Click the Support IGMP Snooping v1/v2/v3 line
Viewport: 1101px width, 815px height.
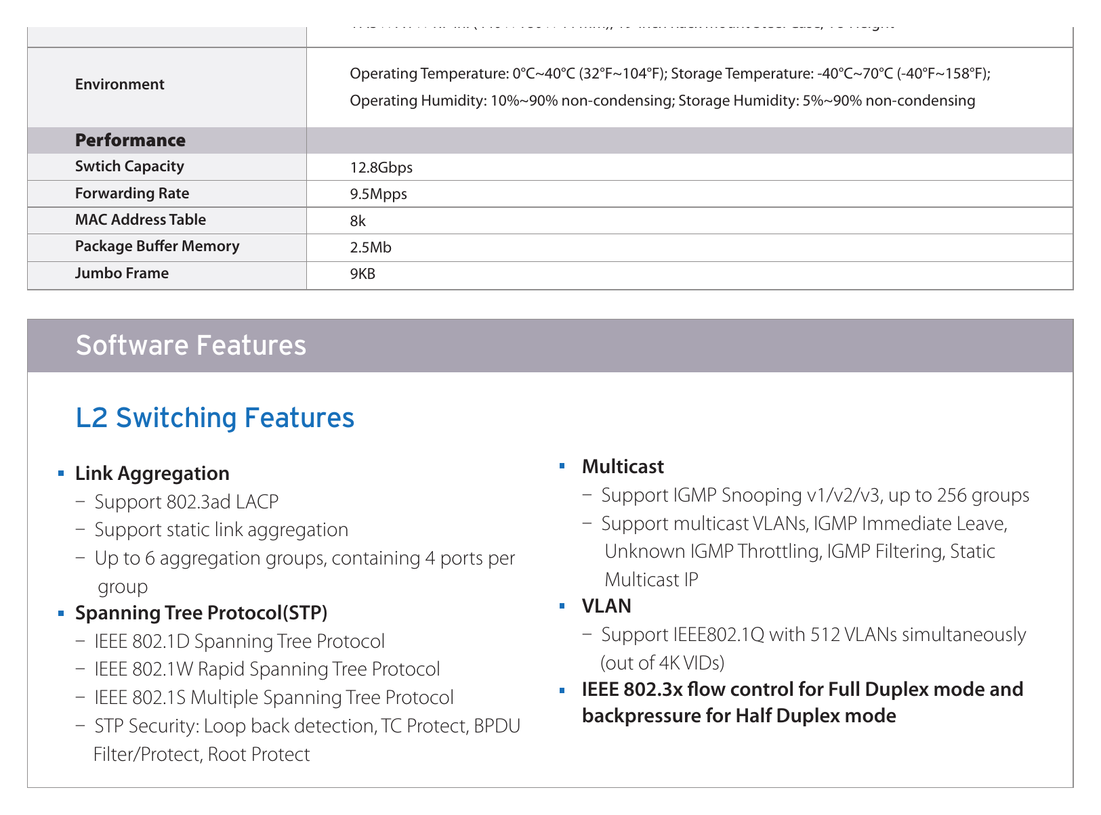[815, 495]
